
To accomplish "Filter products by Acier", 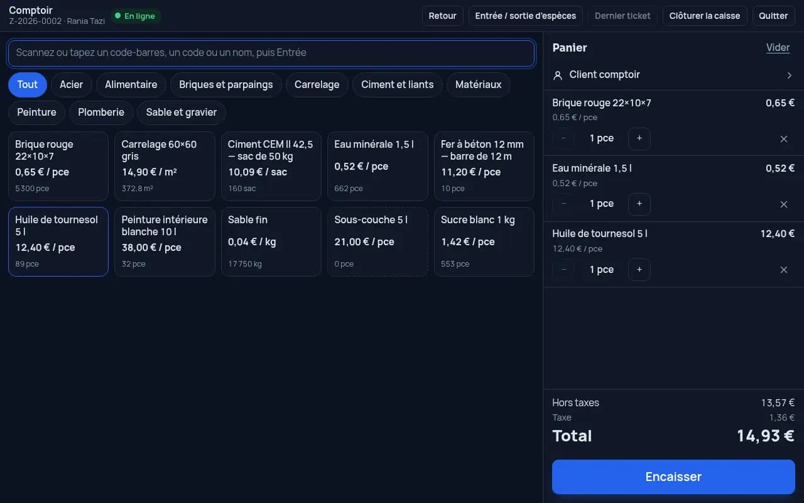I will click(x=72, y=84).
